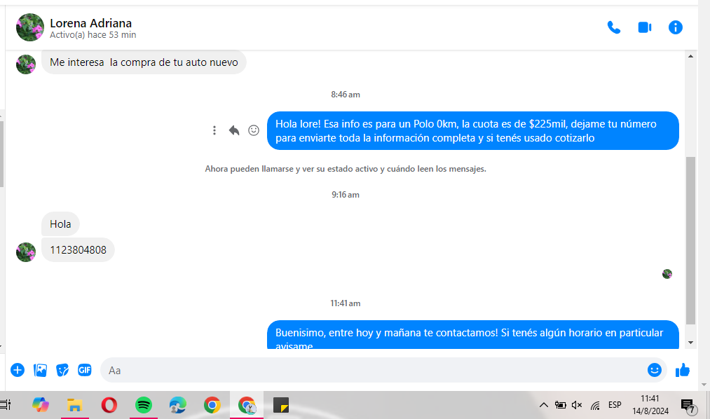Click 'Activo(a) hace 53 min' status text
710x419 pixels.
[x=93, y=35]
